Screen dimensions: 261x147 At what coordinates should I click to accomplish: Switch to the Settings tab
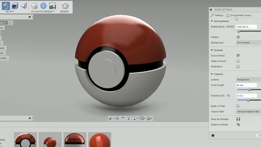pos(217,16)
